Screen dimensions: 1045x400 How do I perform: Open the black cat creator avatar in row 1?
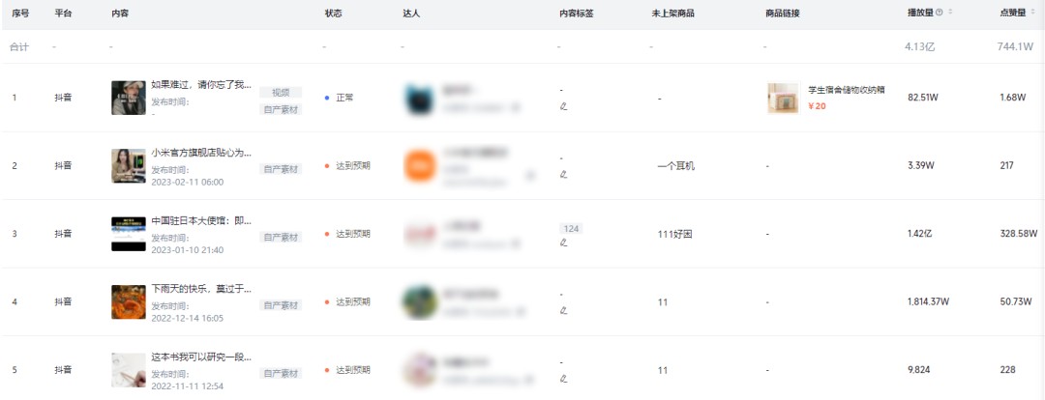[420, 98]
